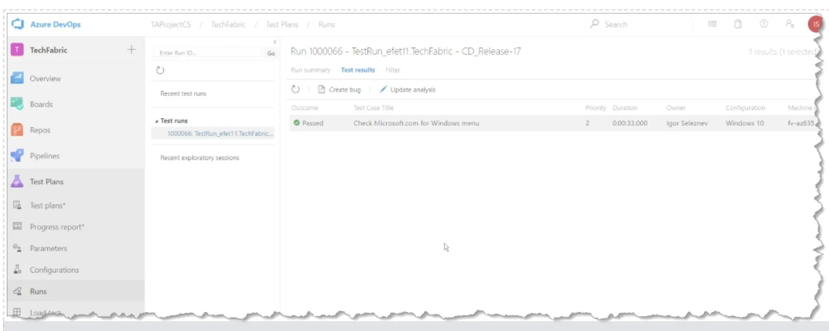
Task: Click the Azure DevOps logo
Action: (x=18, y=24)
